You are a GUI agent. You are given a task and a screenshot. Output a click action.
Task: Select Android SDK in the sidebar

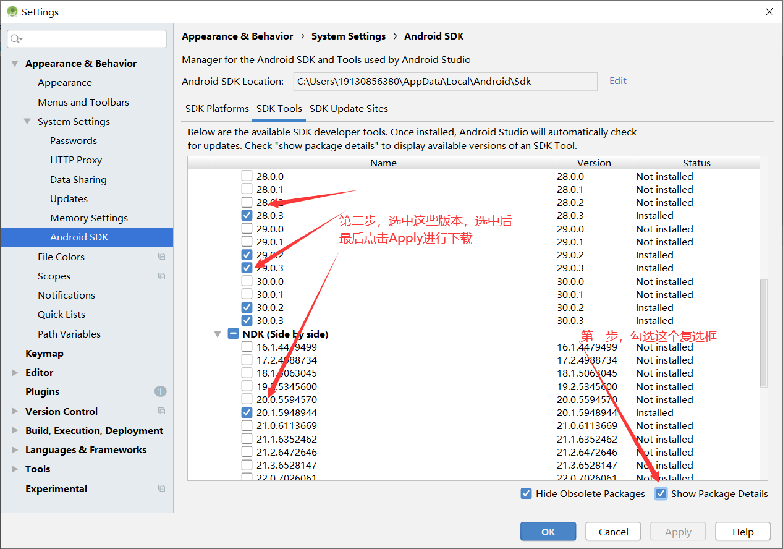87,237
